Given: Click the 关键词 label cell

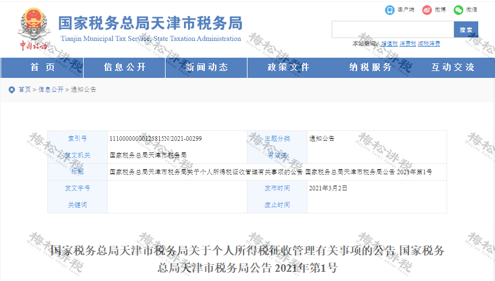Looking at the screenshot, I should 77,205.
